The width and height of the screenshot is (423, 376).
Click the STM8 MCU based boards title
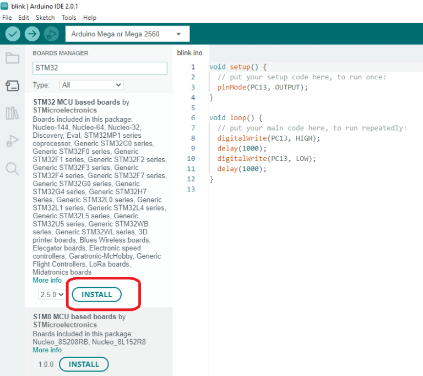[x=74, y=316]
